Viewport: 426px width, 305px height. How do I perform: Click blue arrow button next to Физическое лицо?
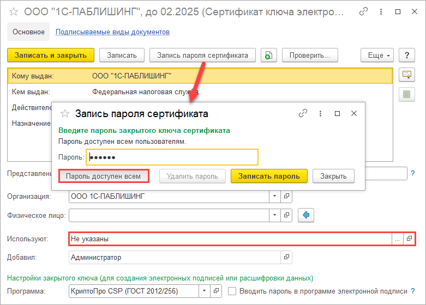pyautogui.click(x=306, y=215)
